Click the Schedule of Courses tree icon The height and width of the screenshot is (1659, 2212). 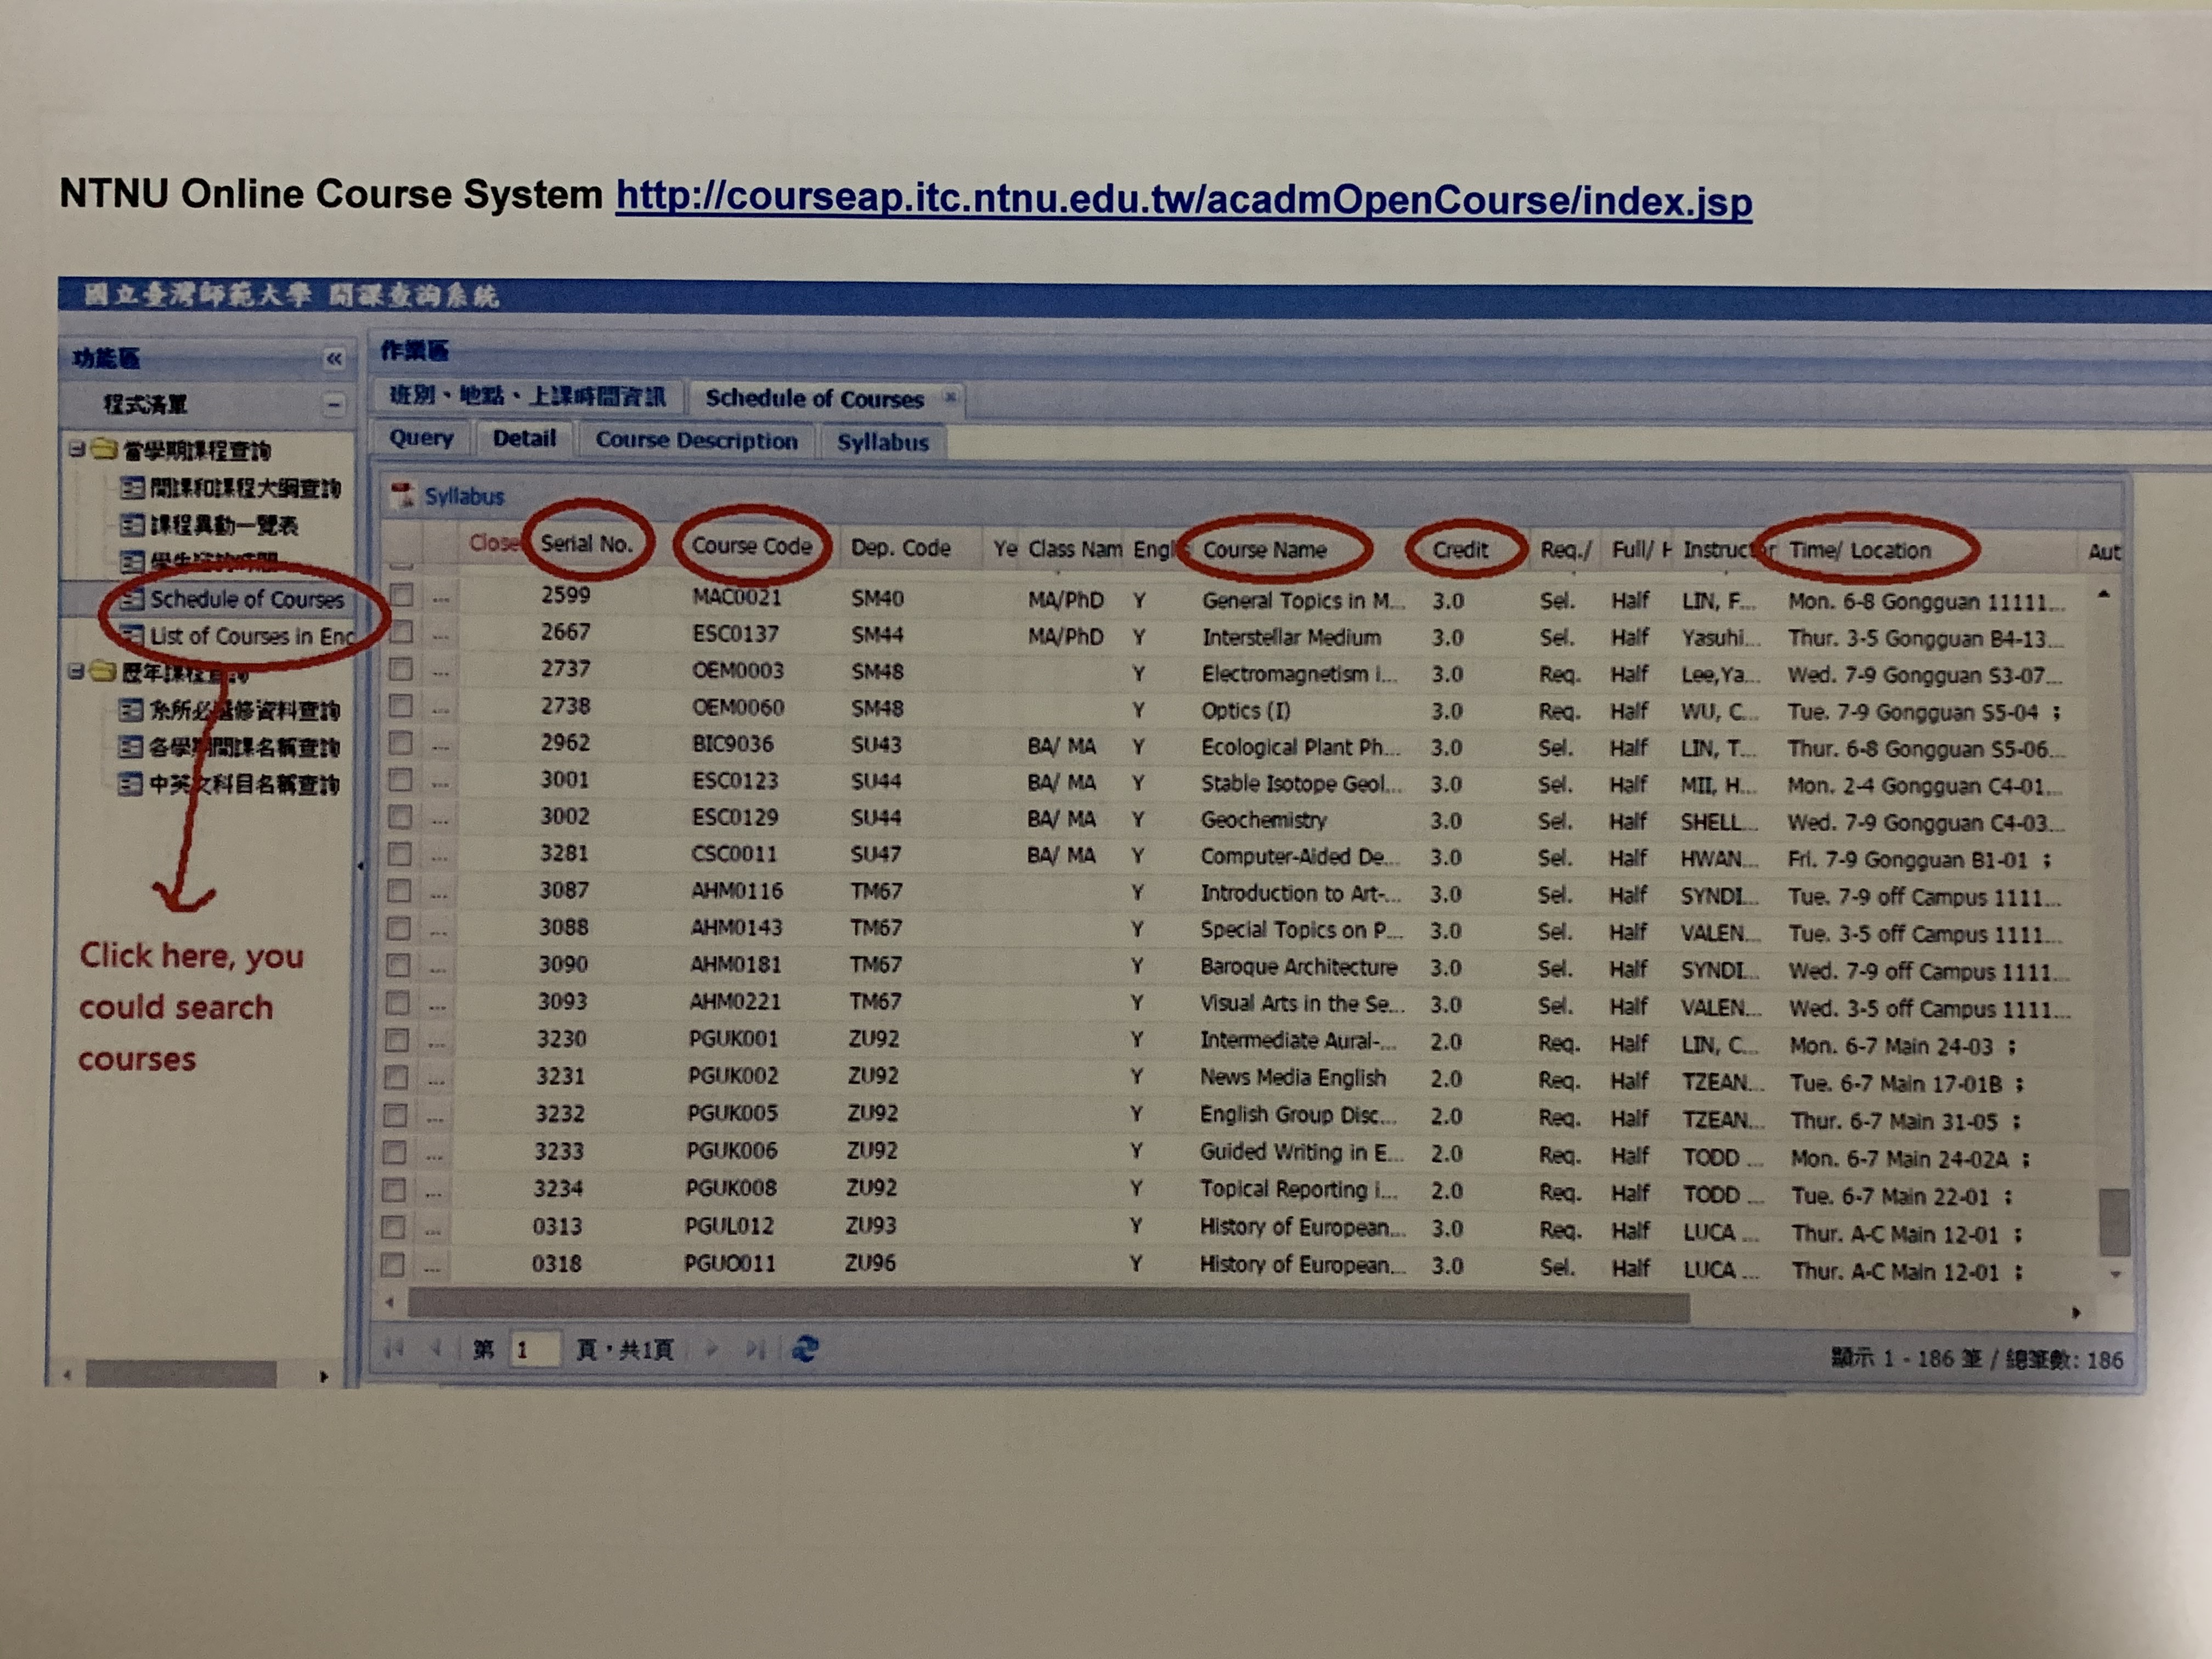[131, 599]
